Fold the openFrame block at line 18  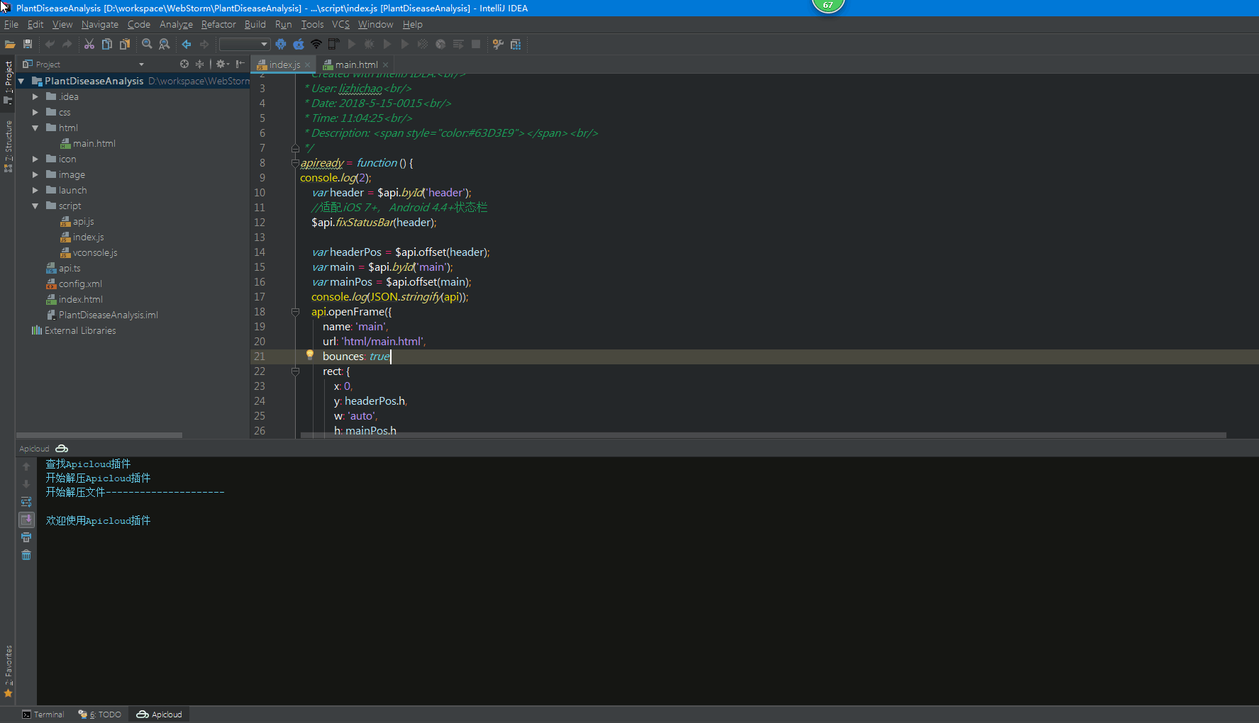(295, 312)
